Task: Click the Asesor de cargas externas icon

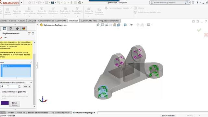Action: [x=29, y=8]
